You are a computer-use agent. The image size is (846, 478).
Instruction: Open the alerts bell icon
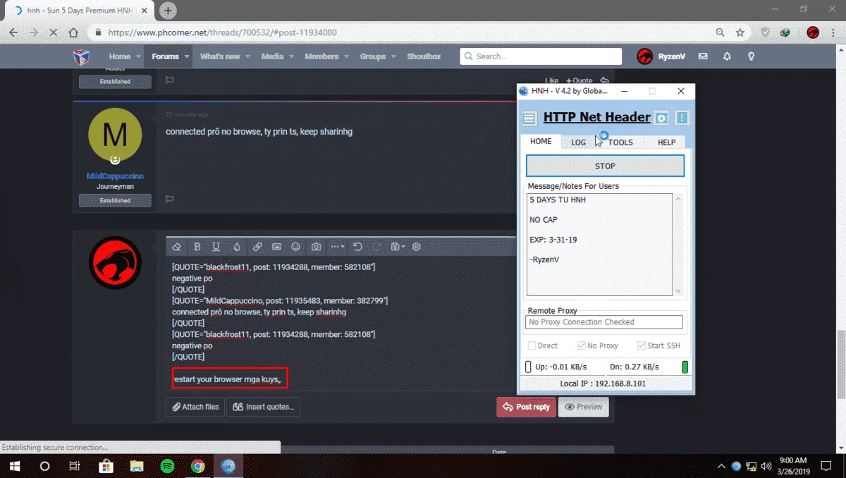[727, 56]
